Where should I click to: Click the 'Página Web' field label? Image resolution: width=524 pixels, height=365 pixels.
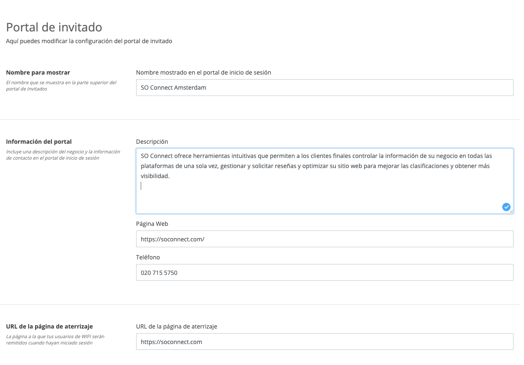pyautogui.click(x=152, y=224)
